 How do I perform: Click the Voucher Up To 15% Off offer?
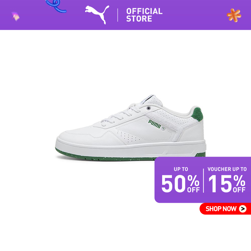(227, 180)
